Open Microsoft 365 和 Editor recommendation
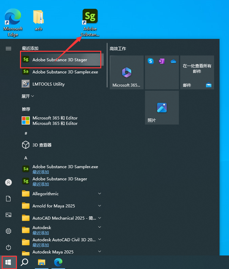This screenshot has width=229, height=269. coord(62,120)
